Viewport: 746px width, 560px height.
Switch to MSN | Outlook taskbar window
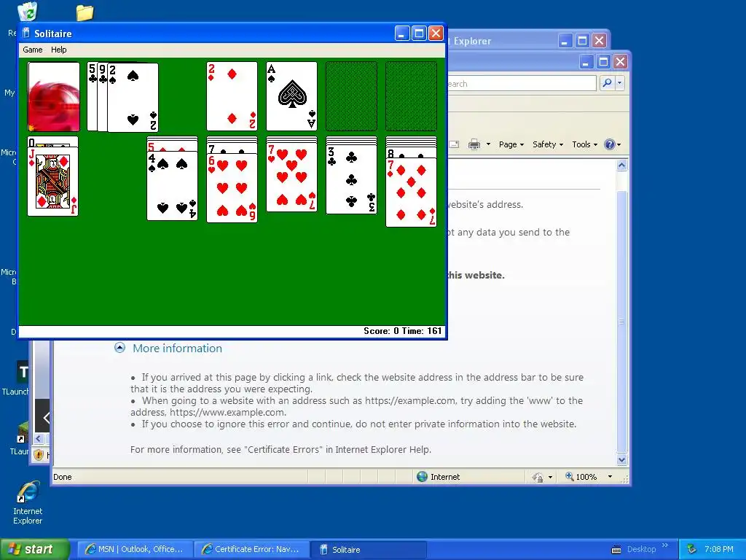(x=135, y=549)
